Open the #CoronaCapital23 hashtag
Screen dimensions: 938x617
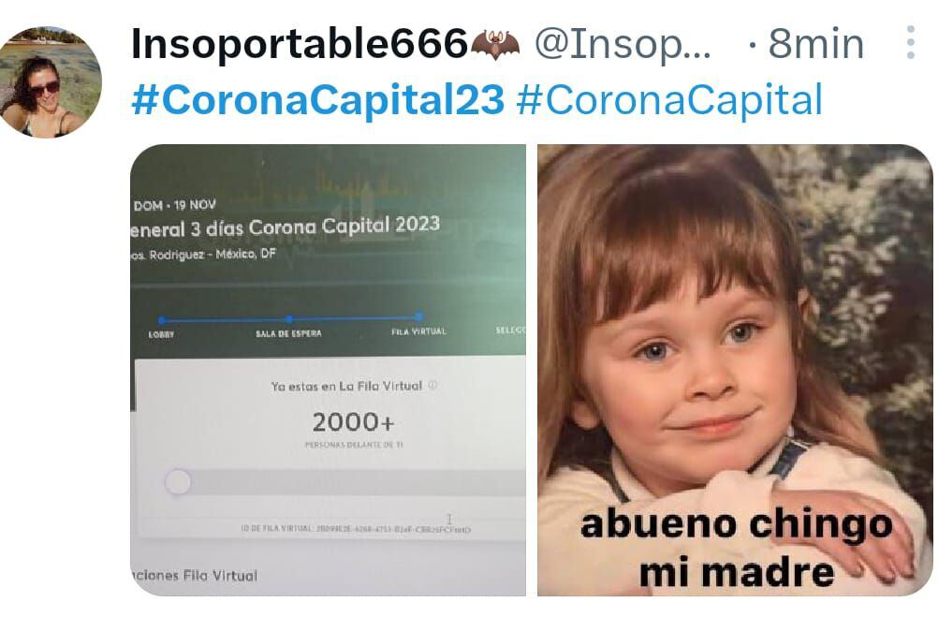coord(317,100)
